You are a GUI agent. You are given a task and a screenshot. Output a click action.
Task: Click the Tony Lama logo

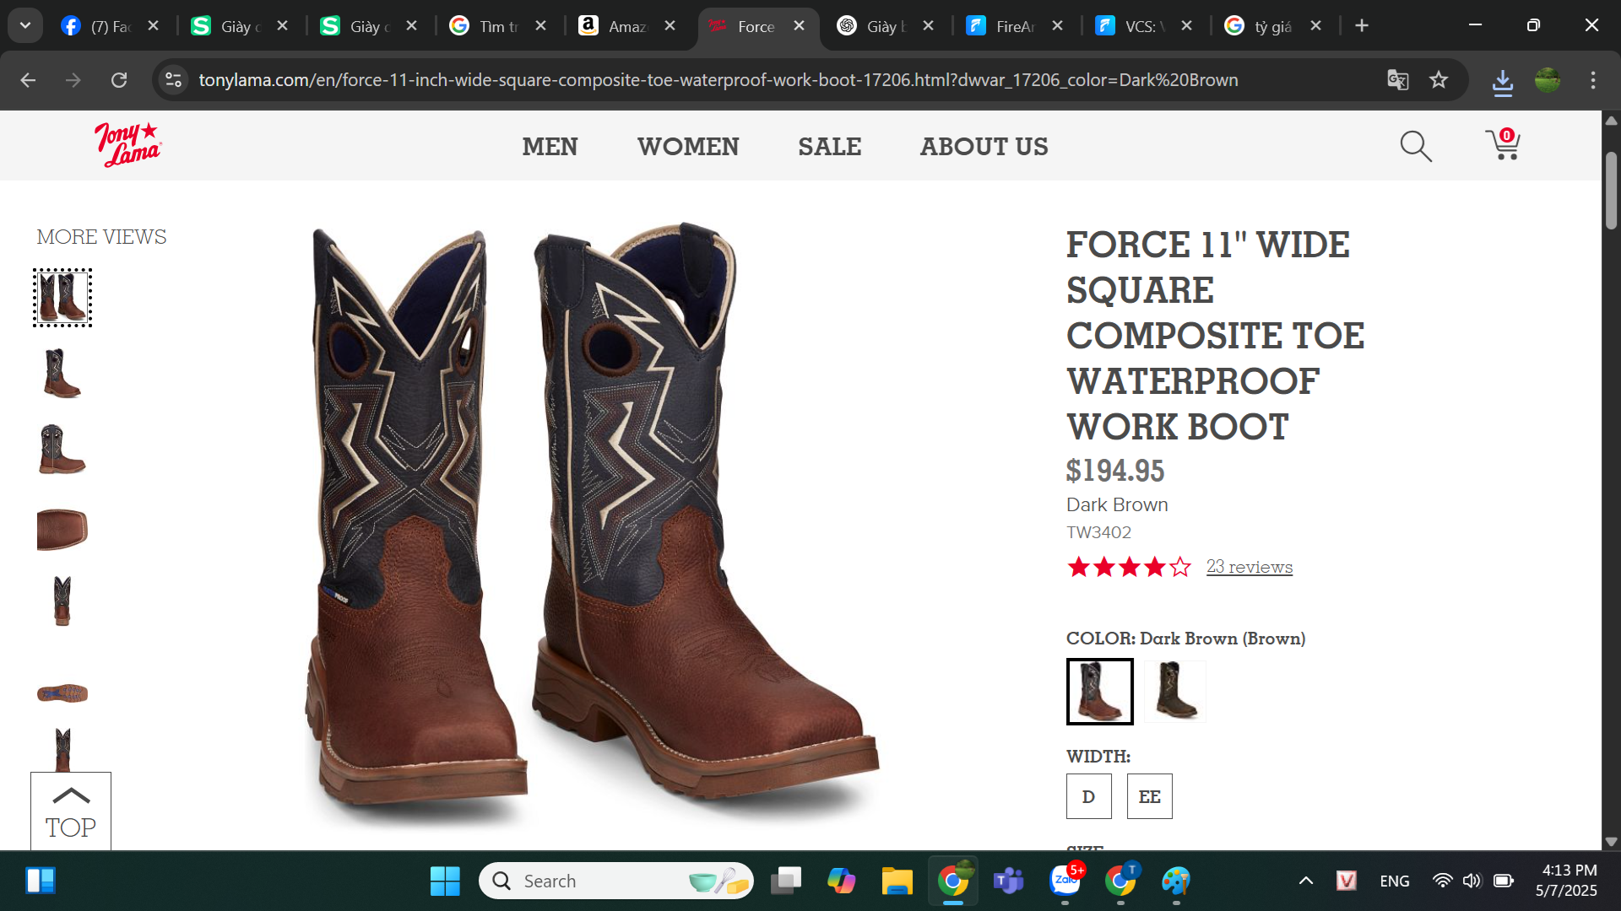click(127, 145)
